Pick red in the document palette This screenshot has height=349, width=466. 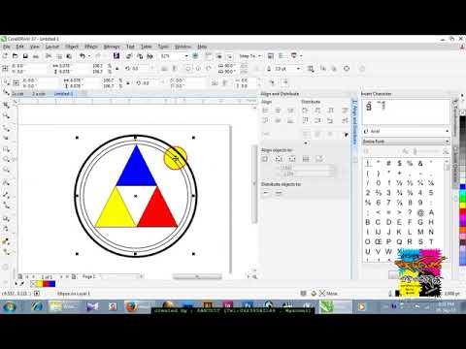(x=46, y=284)
